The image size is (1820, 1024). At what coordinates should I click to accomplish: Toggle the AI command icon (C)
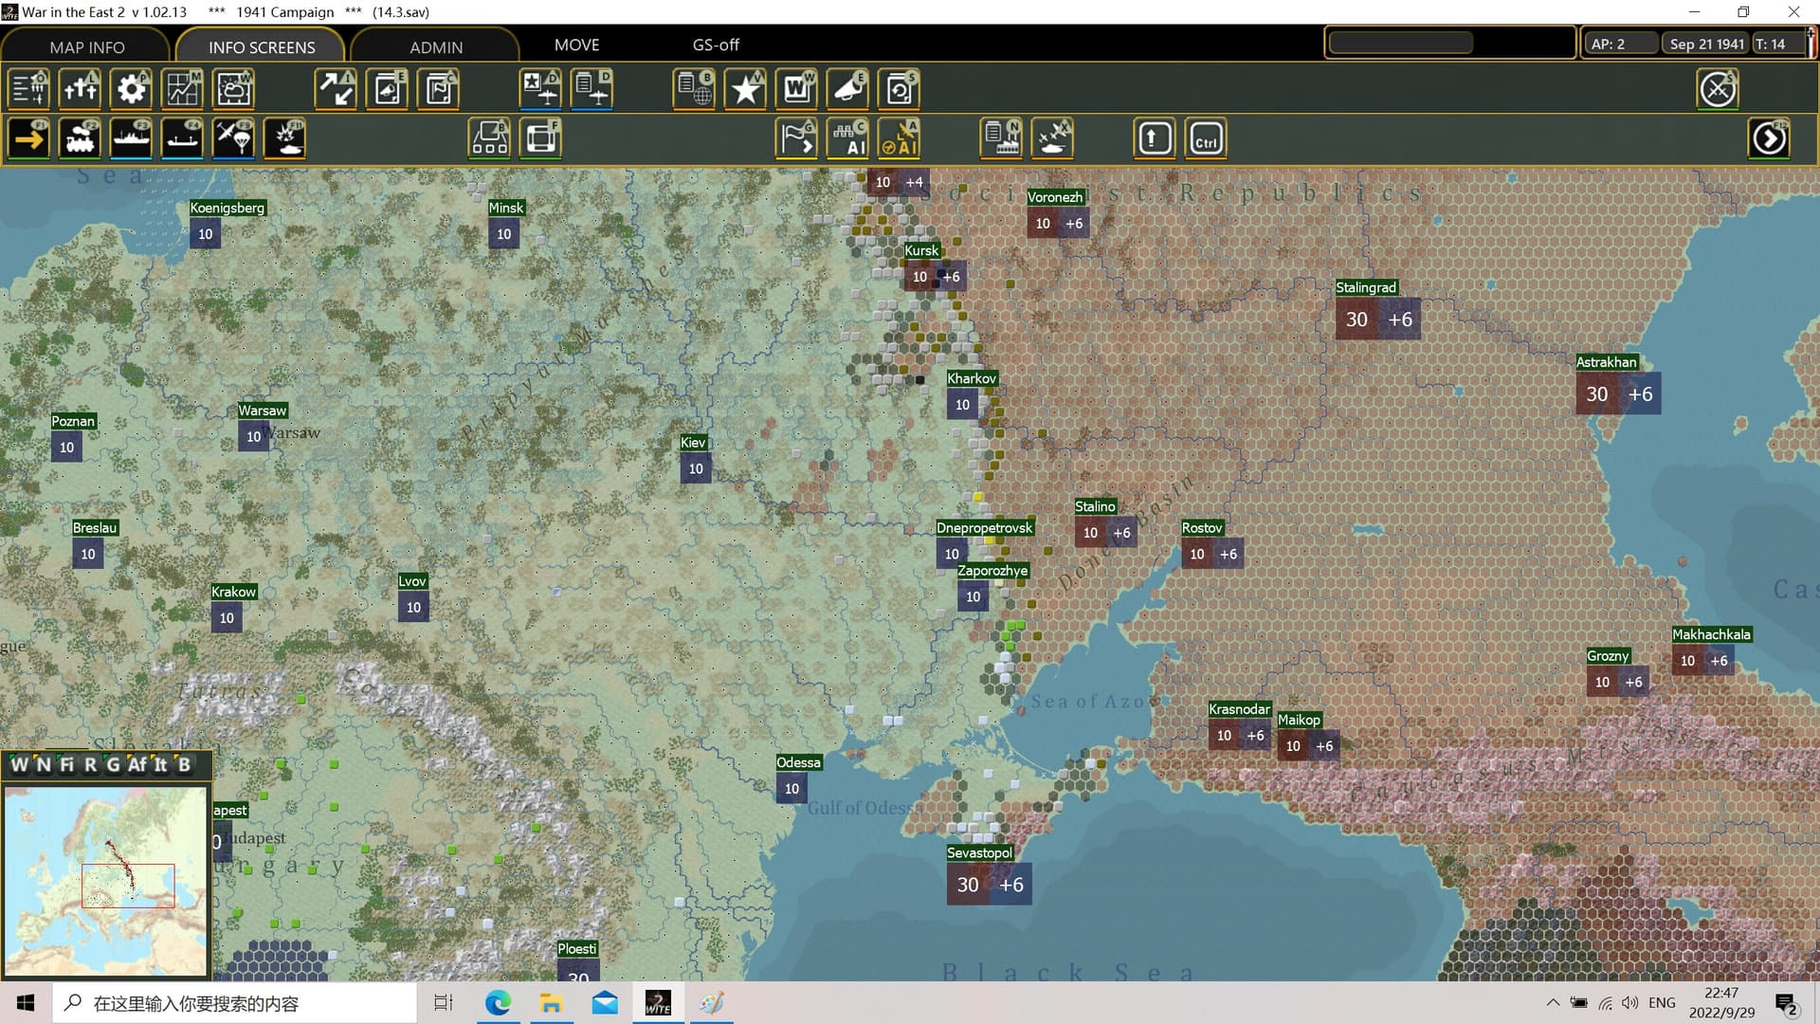pyautogui.click(x=847, y=138)
